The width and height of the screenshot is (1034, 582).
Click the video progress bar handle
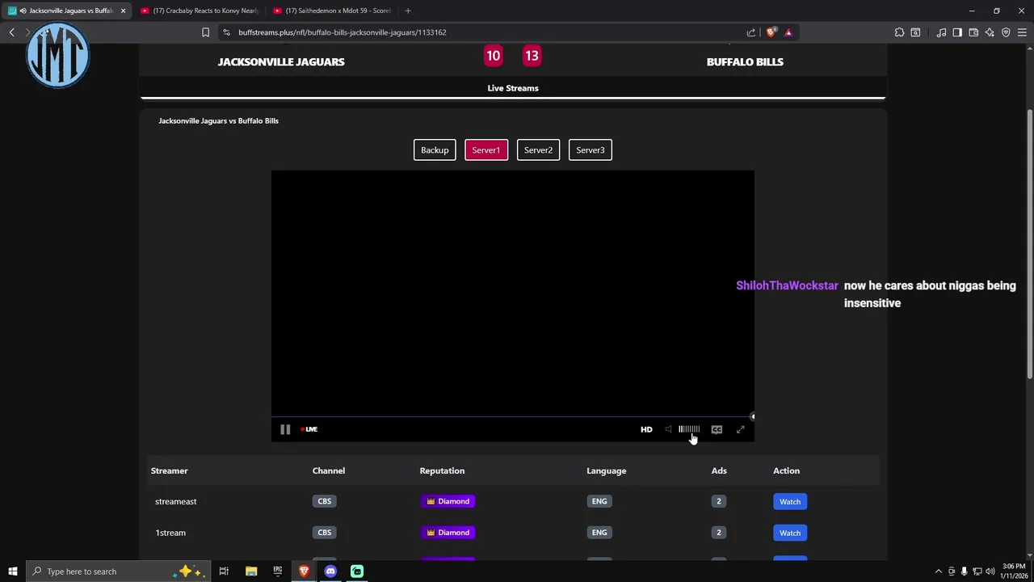coord(753,417)
